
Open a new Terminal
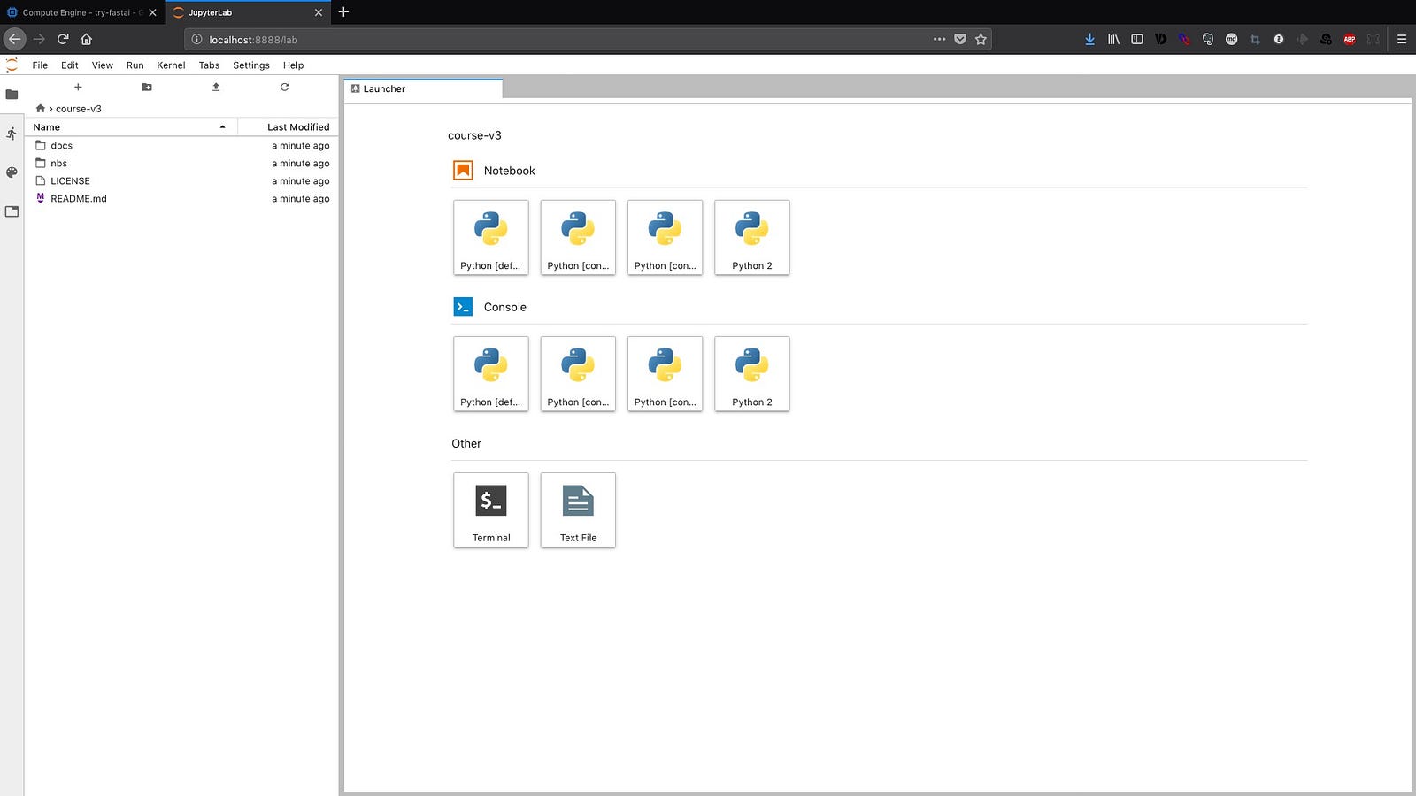[x=491, y=509]
